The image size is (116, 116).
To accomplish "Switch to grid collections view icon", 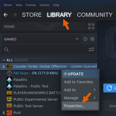I will (x=91, y=26).
